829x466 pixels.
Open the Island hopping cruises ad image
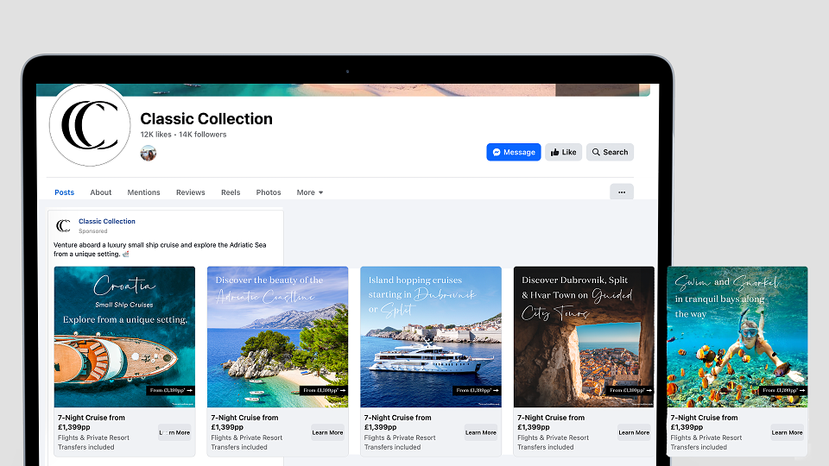[x=431, y=337]
